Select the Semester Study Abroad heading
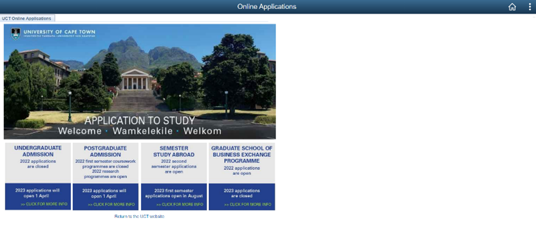The image size is (536, 226). click(x=174, y=151)
